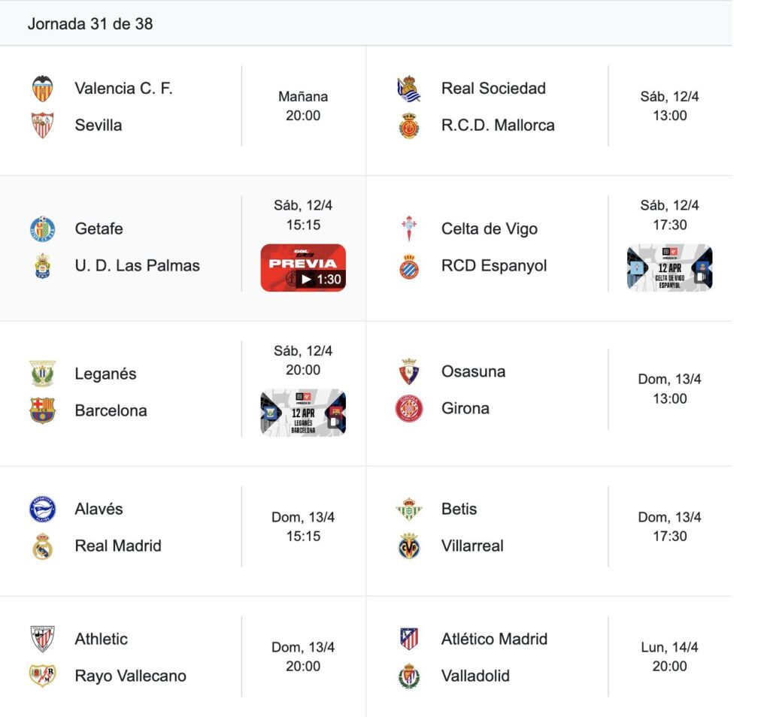
Task: Select the Real Sociedad badge icon
Action: point(408,89)
